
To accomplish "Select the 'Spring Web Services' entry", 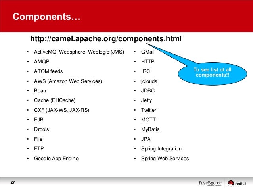I will click(x=165, y=159).
